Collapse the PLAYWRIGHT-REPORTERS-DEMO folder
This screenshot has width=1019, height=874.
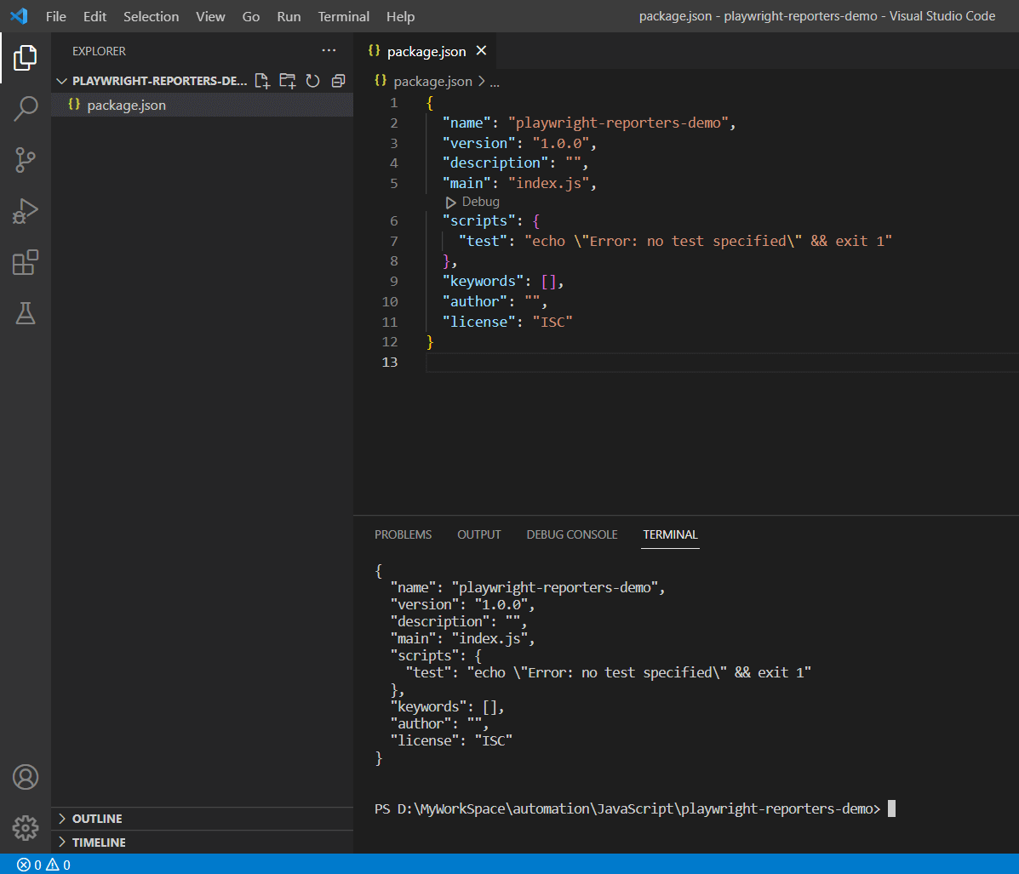(62, 80)
